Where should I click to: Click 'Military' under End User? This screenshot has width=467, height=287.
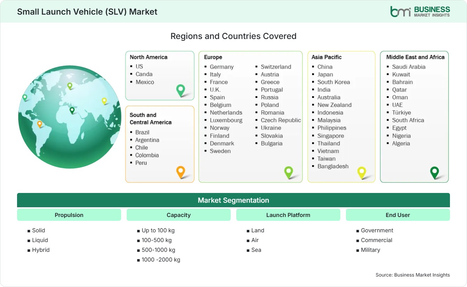pos(371,250)
